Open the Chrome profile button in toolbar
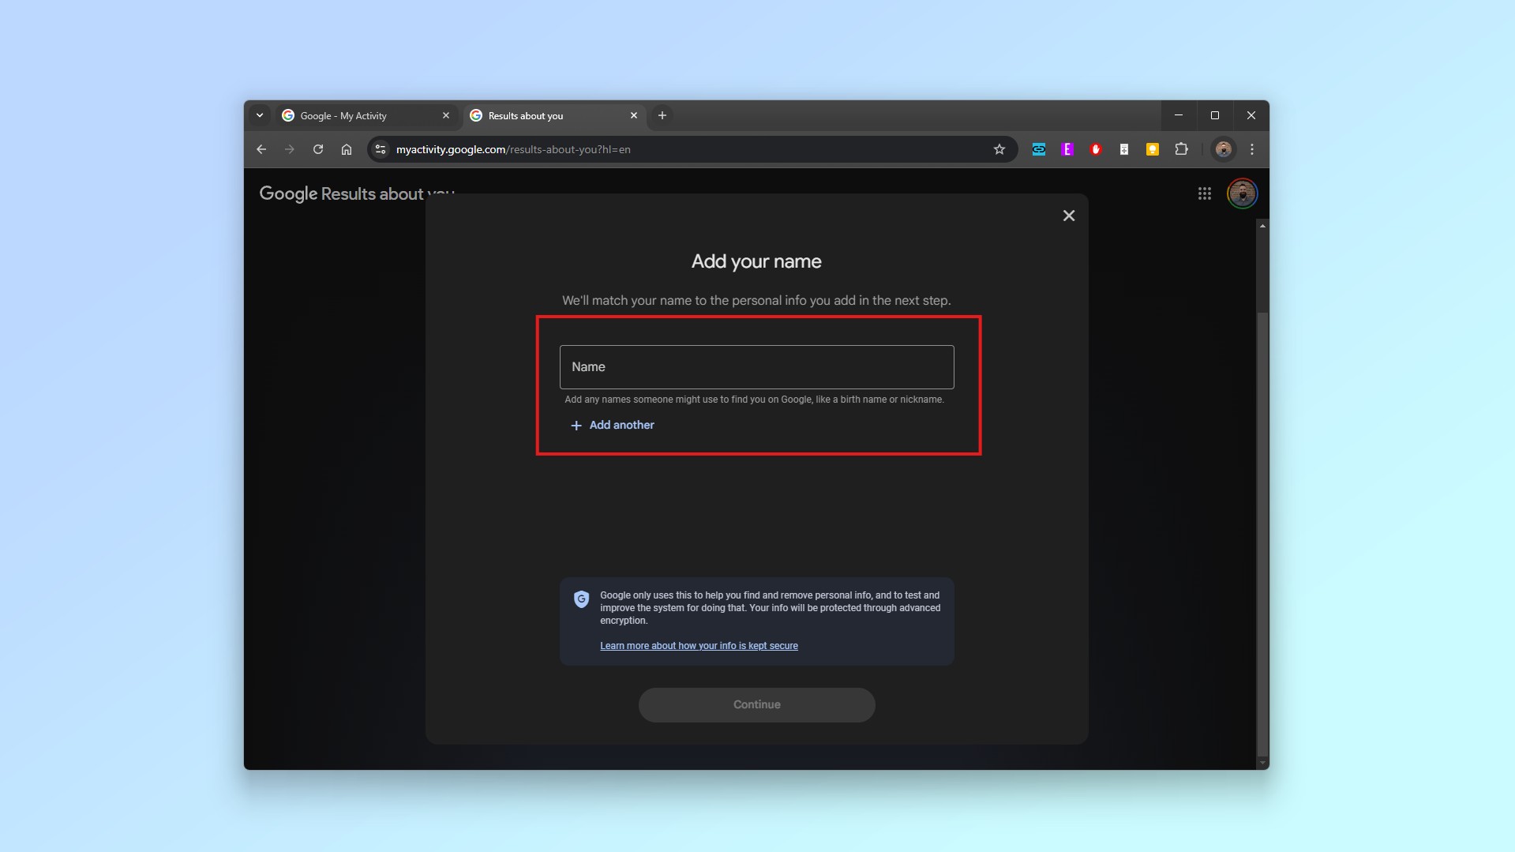Screen dimensions: 1515x852 (x=1223, y=149)
